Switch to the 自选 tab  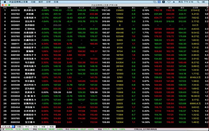[51, 127]
